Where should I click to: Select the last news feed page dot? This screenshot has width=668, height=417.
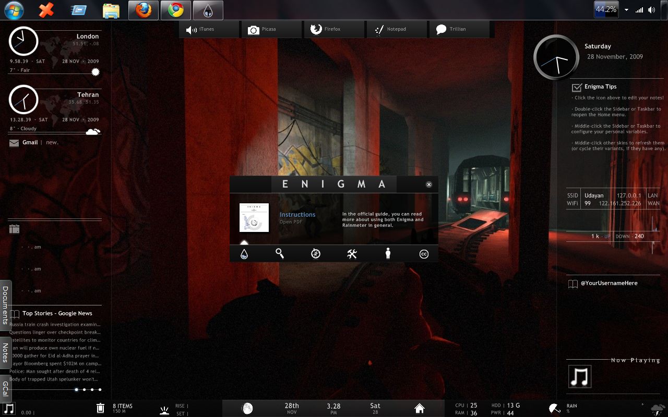click(x=100, y=389)
